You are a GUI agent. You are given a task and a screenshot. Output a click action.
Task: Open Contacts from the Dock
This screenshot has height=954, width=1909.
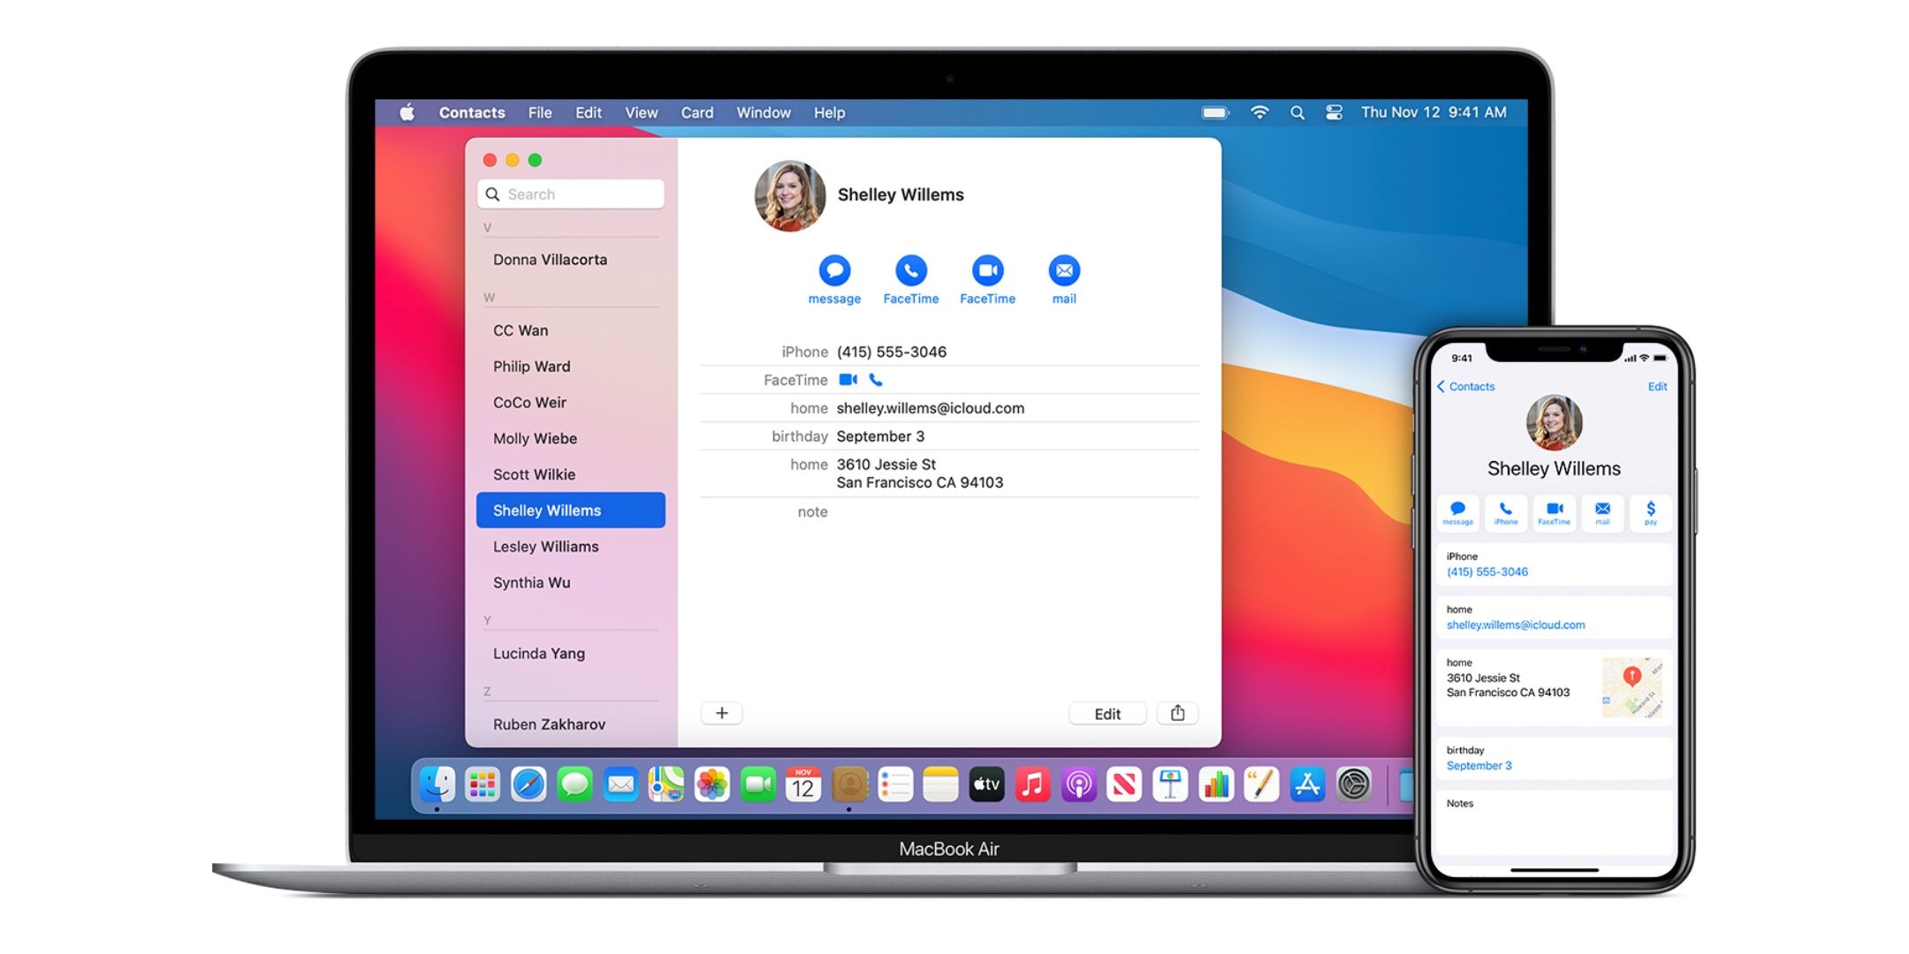[850, 784]
